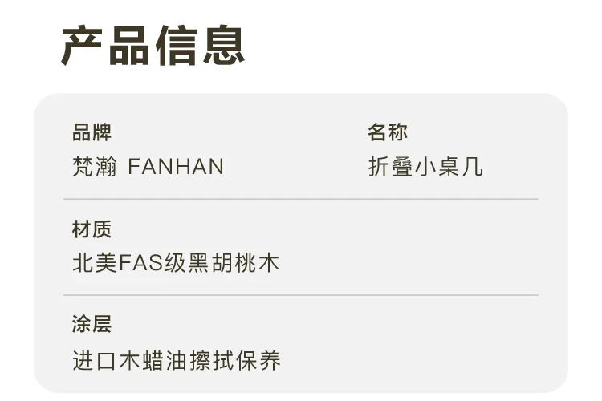Select the 品牌 label
Viewport: 602px width, 401px height.
(92, 132)
